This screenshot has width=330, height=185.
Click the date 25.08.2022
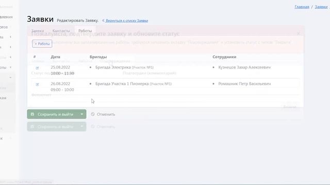pyautogui.click(x=60, y=67)
